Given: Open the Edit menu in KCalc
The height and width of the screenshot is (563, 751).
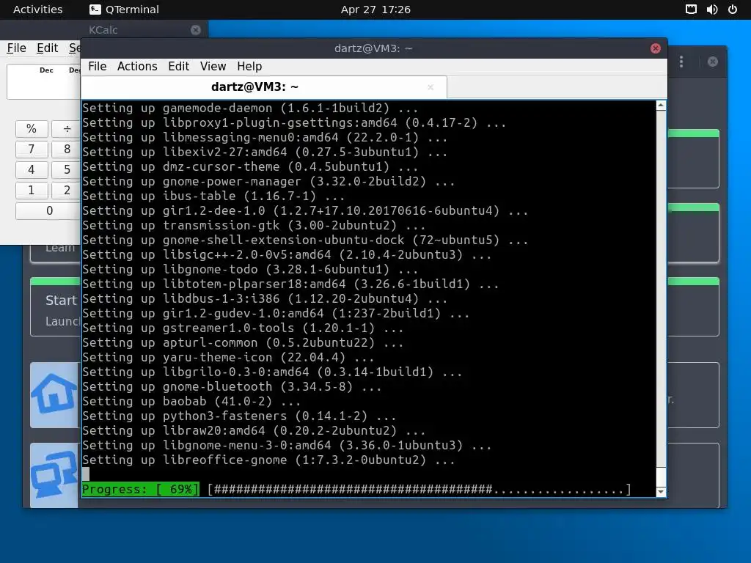Looking at the screenshot, I should pyautogui.click(x=48, y=48).
